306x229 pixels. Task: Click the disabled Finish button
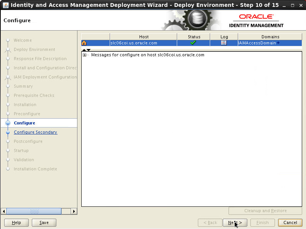(263, 222)
